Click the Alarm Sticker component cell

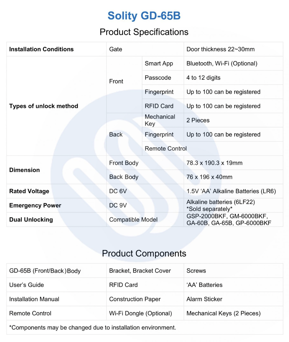(204, 299)
